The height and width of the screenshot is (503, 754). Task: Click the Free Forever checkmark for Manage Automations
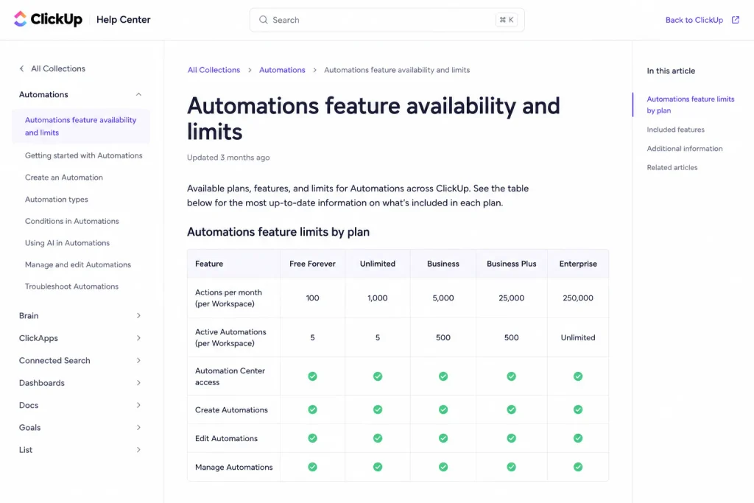coord(312,467)
